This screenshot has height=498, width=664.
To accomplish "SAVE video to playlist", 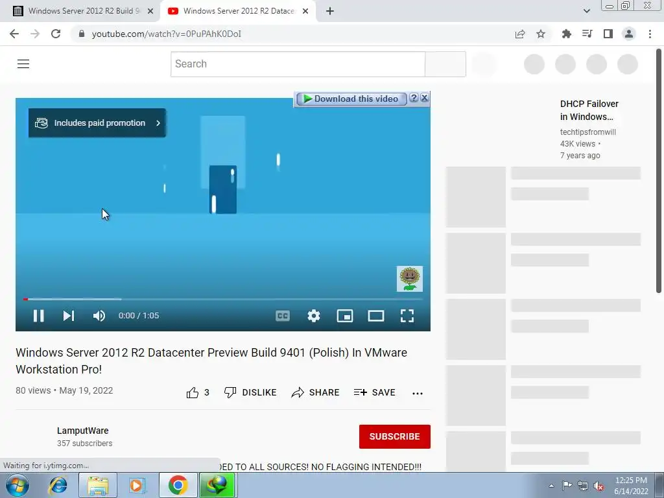I will pyautogui.click(x=374, y=392).
